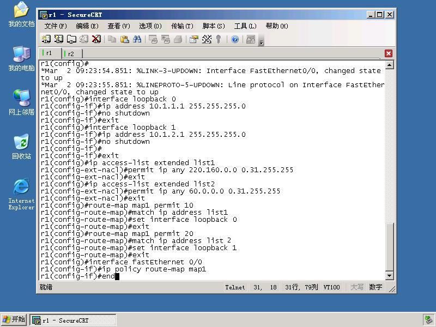Click the terminal cursor after 'end'
The image size is (436, 327).
pyautogui.click(x=117, y=276)
